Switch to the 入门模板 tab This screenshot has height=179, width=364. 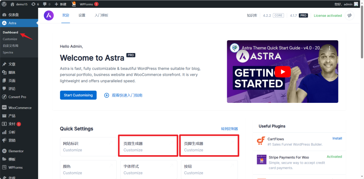[x=101, y=16]
